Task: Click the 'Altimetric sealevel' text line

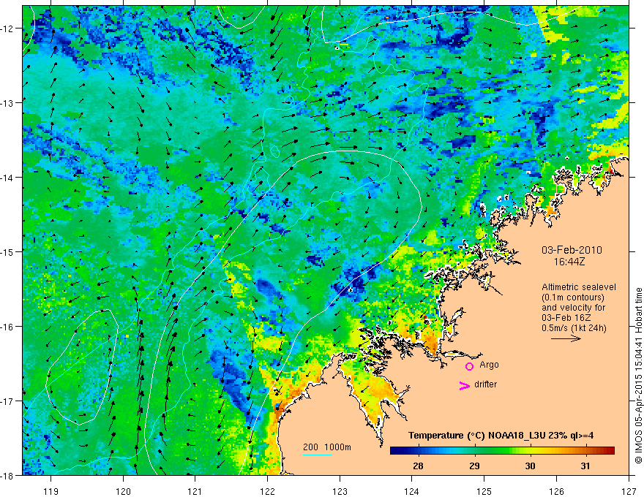Action: coord(579,287)
